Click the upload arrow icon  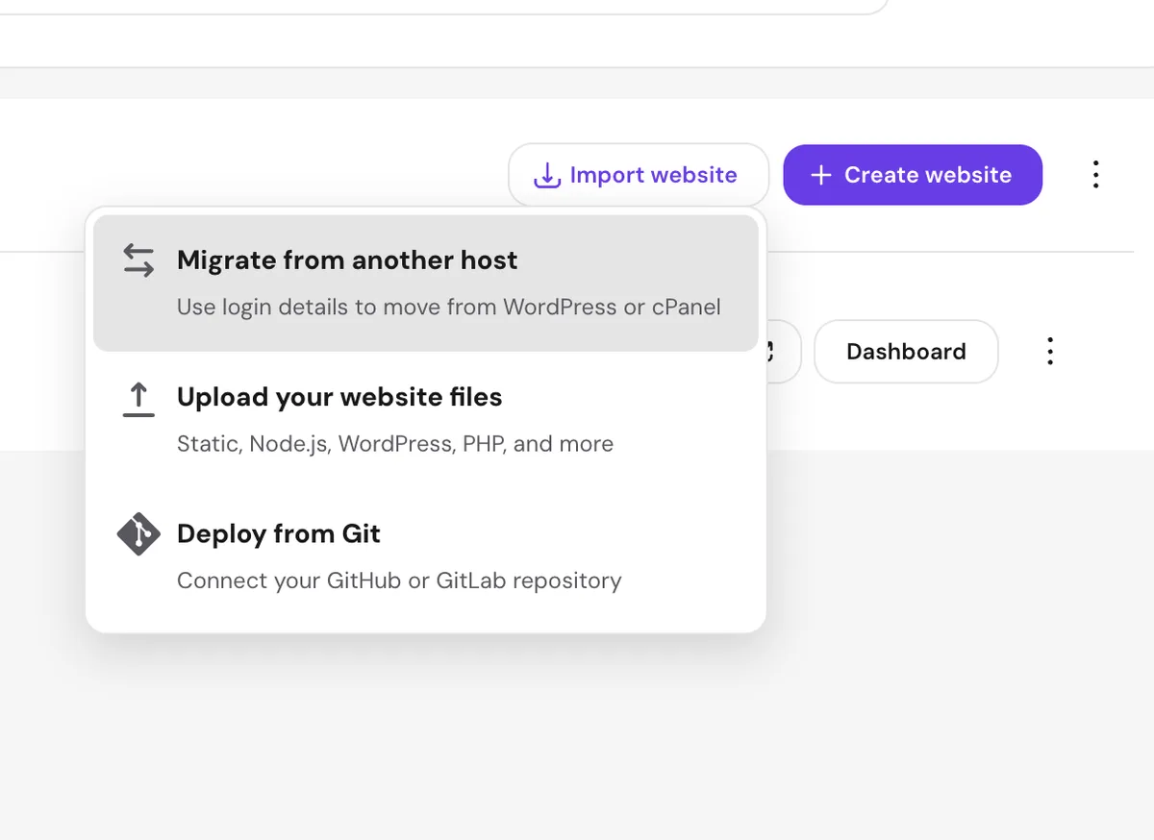(138, 399)
